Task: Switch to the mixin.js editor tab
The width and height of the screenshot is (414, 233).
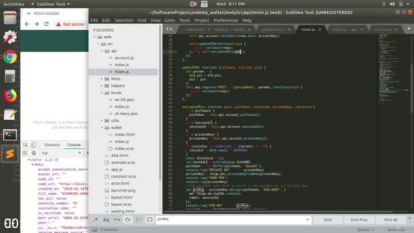Action: coord(308,30)
